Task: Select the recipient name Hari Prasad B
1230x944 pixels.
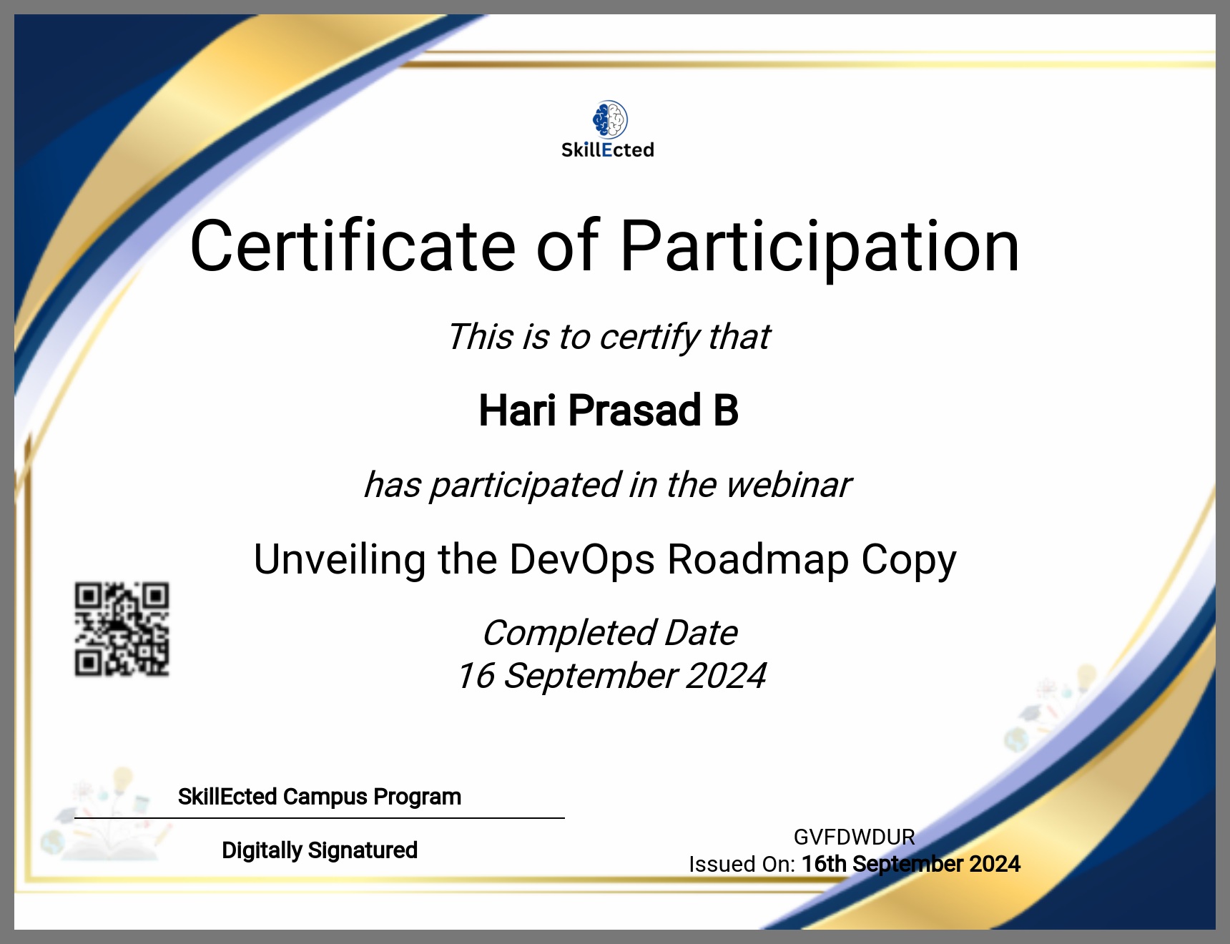Action: tap(609, 411)
